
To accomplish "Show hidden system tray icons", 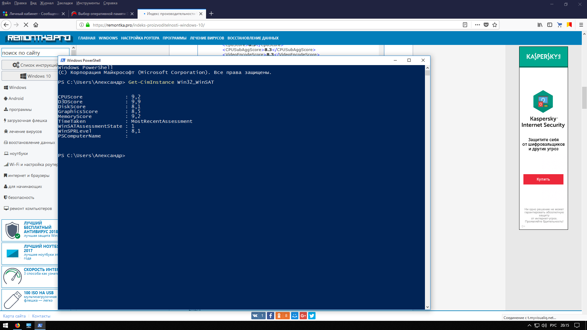I will coord(530,325).
